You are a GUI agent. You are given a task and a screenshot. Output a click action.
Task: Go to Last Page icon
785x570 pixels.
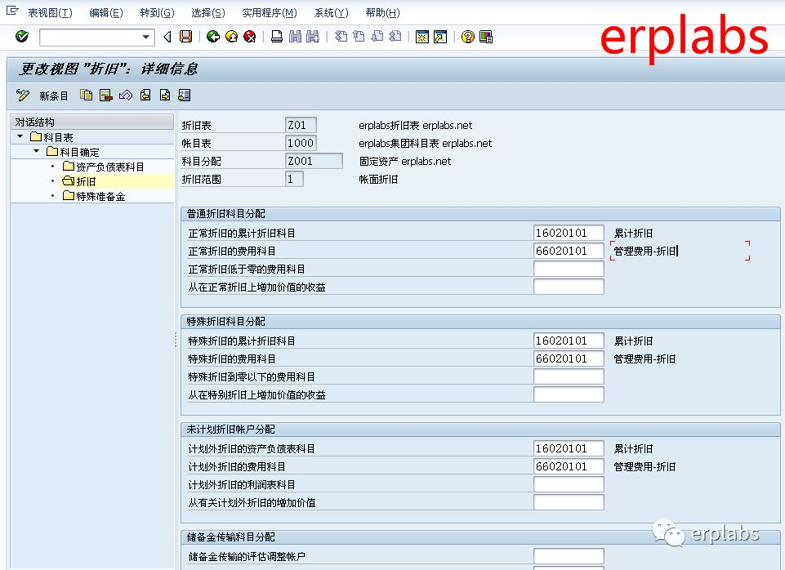[395, 37]
